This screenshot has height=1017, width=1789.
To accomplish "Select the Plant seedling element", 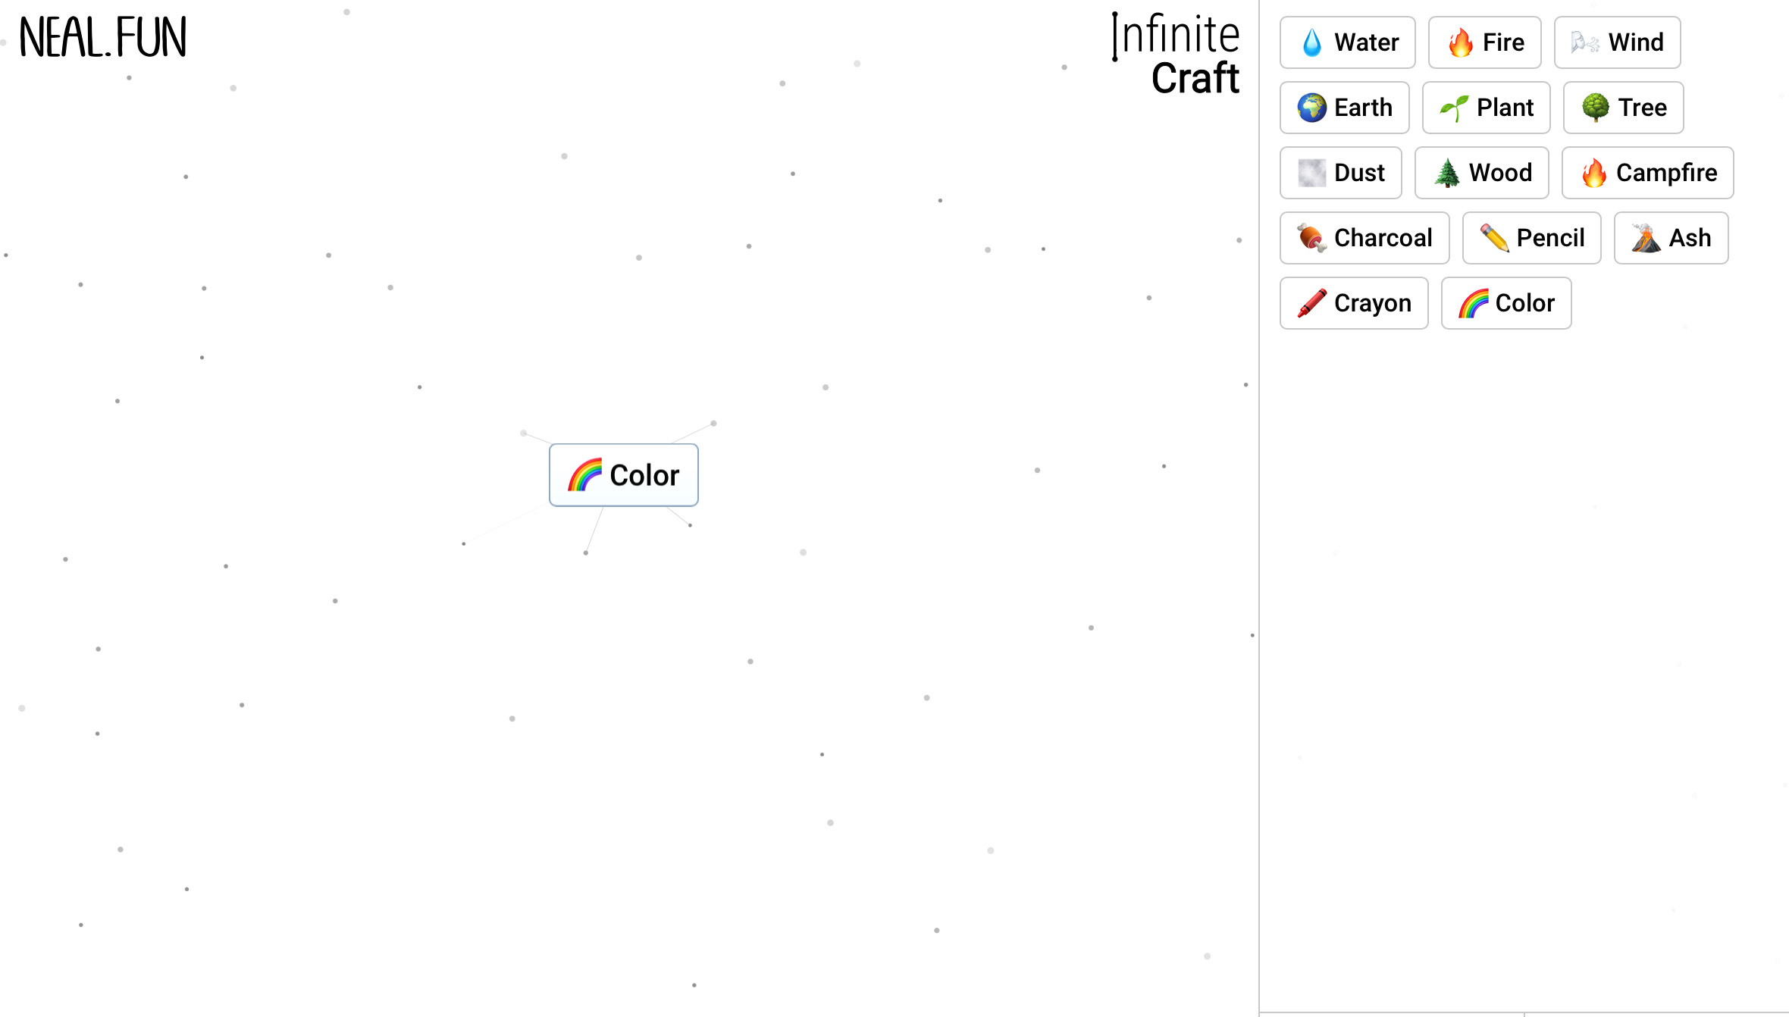I will point(1486,108).
